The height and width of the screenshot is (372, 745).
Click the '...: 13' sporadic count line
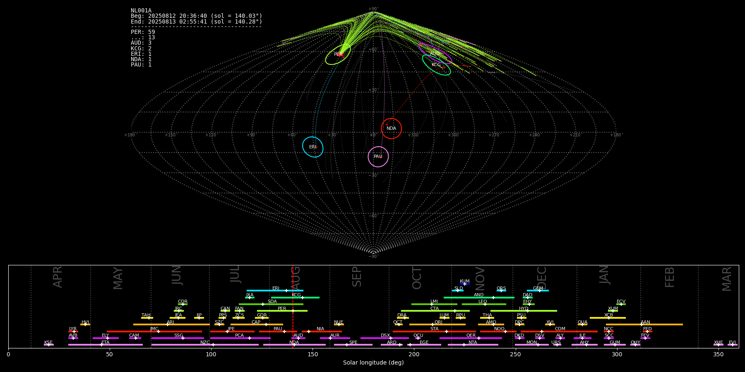point(143,38)
